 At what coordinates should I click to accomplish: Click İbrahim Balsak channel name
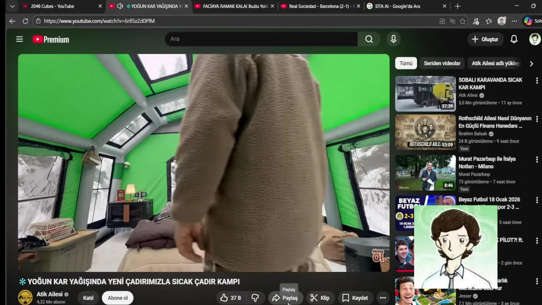[x=473, y=133]
